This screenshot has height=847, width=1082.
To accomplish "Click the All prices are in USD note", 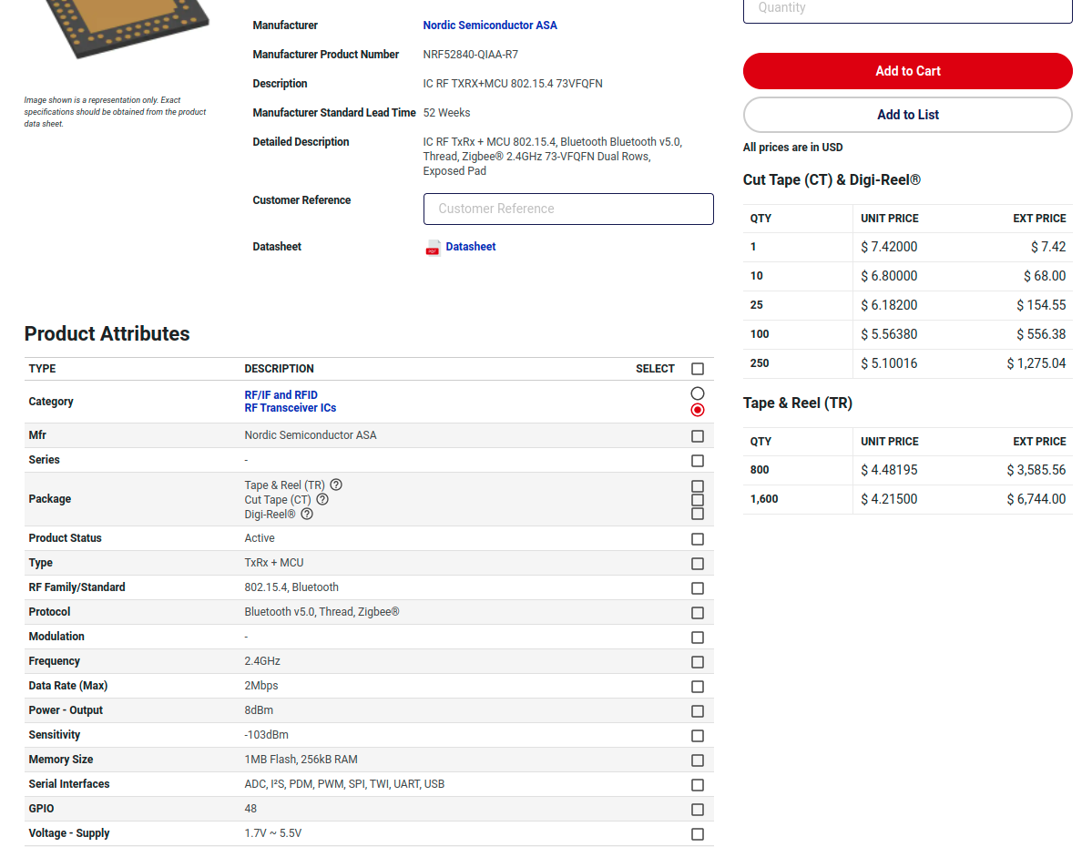I will click(x=793, y=148).
